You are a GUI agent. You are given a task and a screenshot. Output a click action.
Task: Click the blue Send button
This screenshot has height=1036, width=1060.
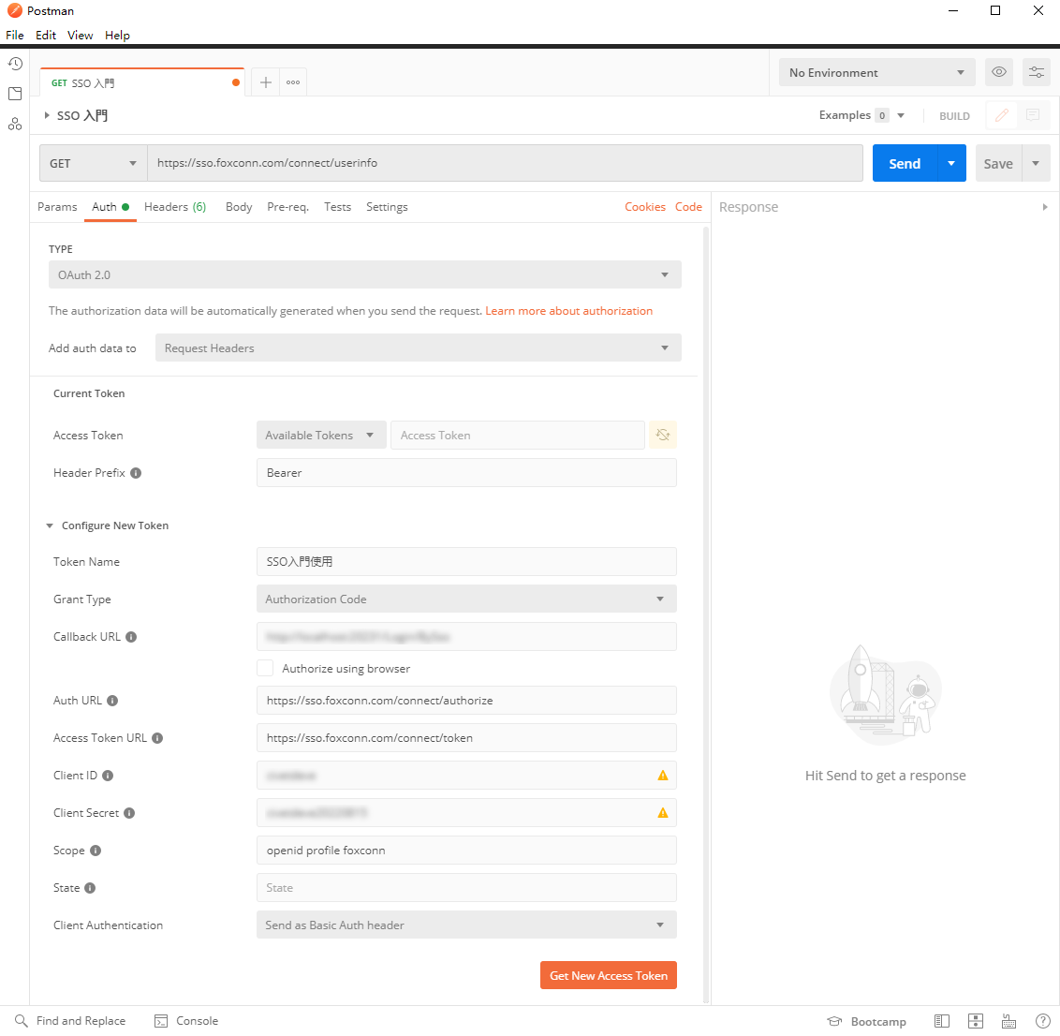tap(905, 163)
